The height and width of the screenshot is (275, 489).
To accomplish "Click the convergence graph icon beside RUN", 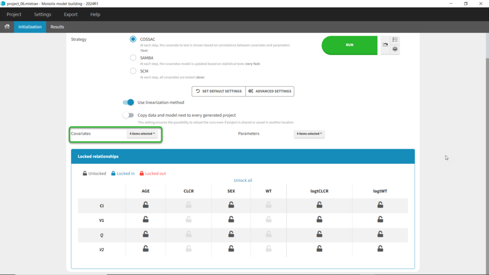I will (386, 44).
